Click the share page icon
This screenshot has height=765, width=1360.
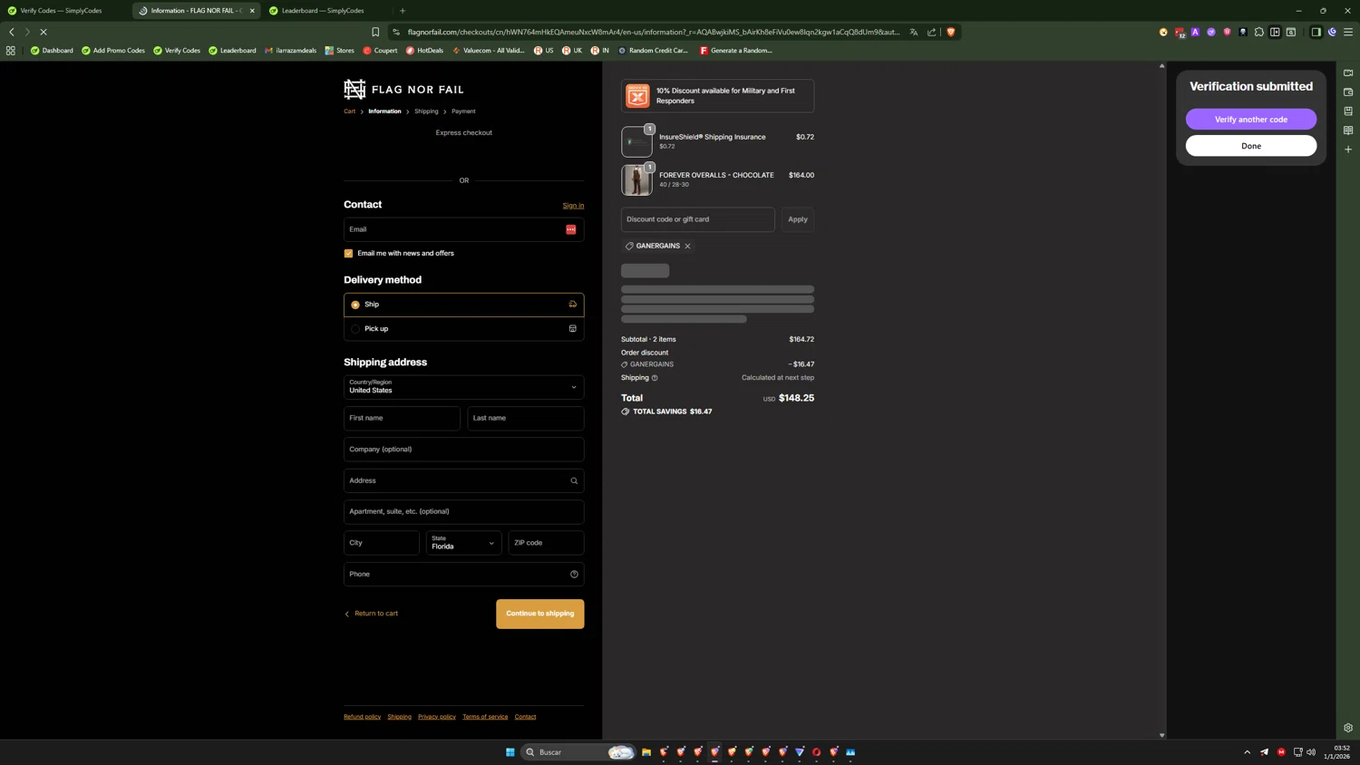(x=931, y=32)
